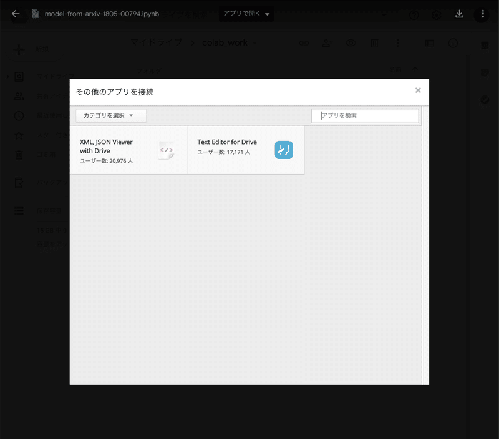The height and width of the screenshot is (439, 499).
Task: Click the dialog's vertical scrollbar
Action: coord(425,245)
